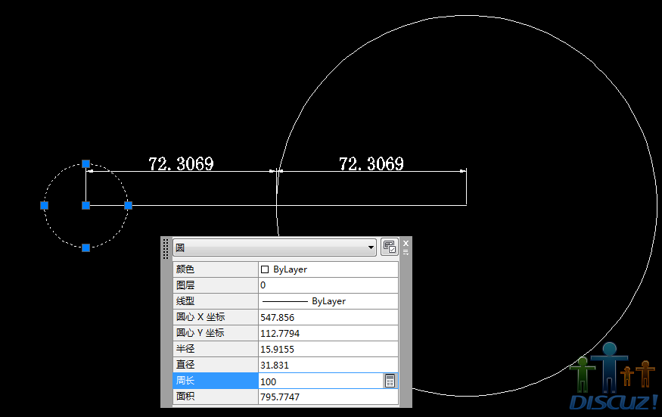Click the right quadrant grip of small circle
Viewport: 662px width, 417px height.
tap(129, 205)
